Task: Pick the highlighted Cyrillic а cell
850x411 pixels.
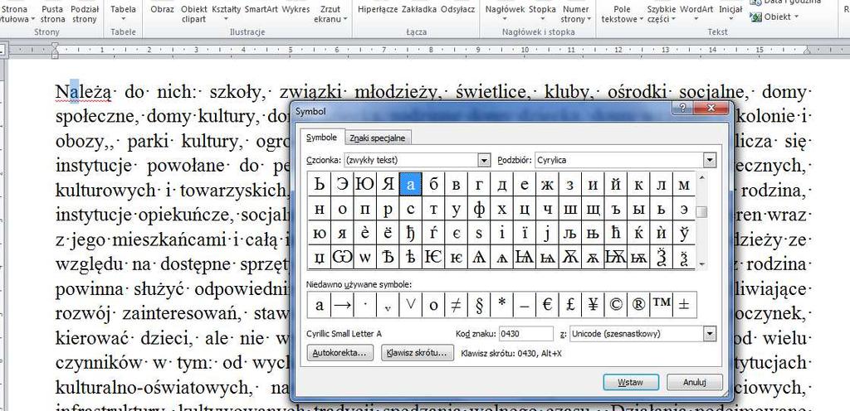Action: (410, 185)
